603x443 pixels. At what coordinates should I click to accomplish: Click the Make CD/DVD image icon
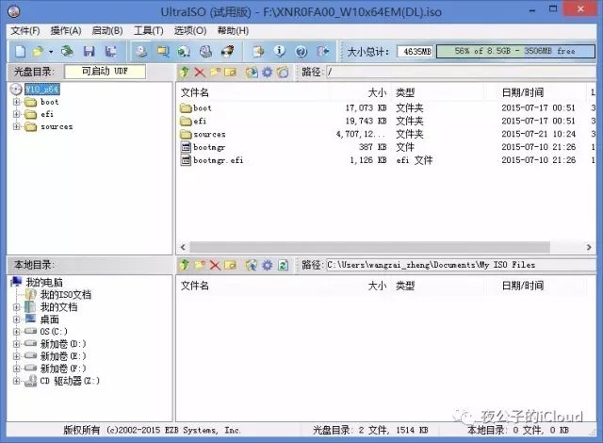pos(141,51)
